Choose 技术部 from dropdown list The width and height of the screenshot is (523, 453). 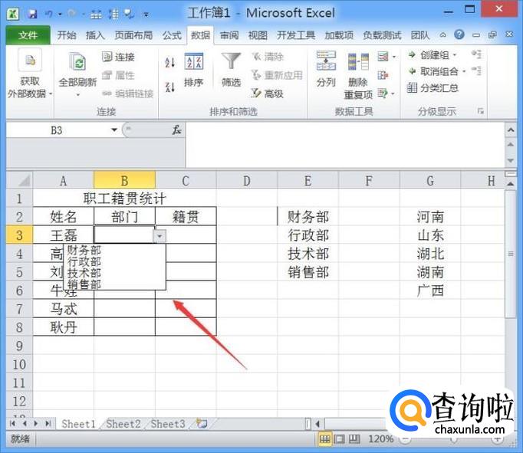pos(84,273)
